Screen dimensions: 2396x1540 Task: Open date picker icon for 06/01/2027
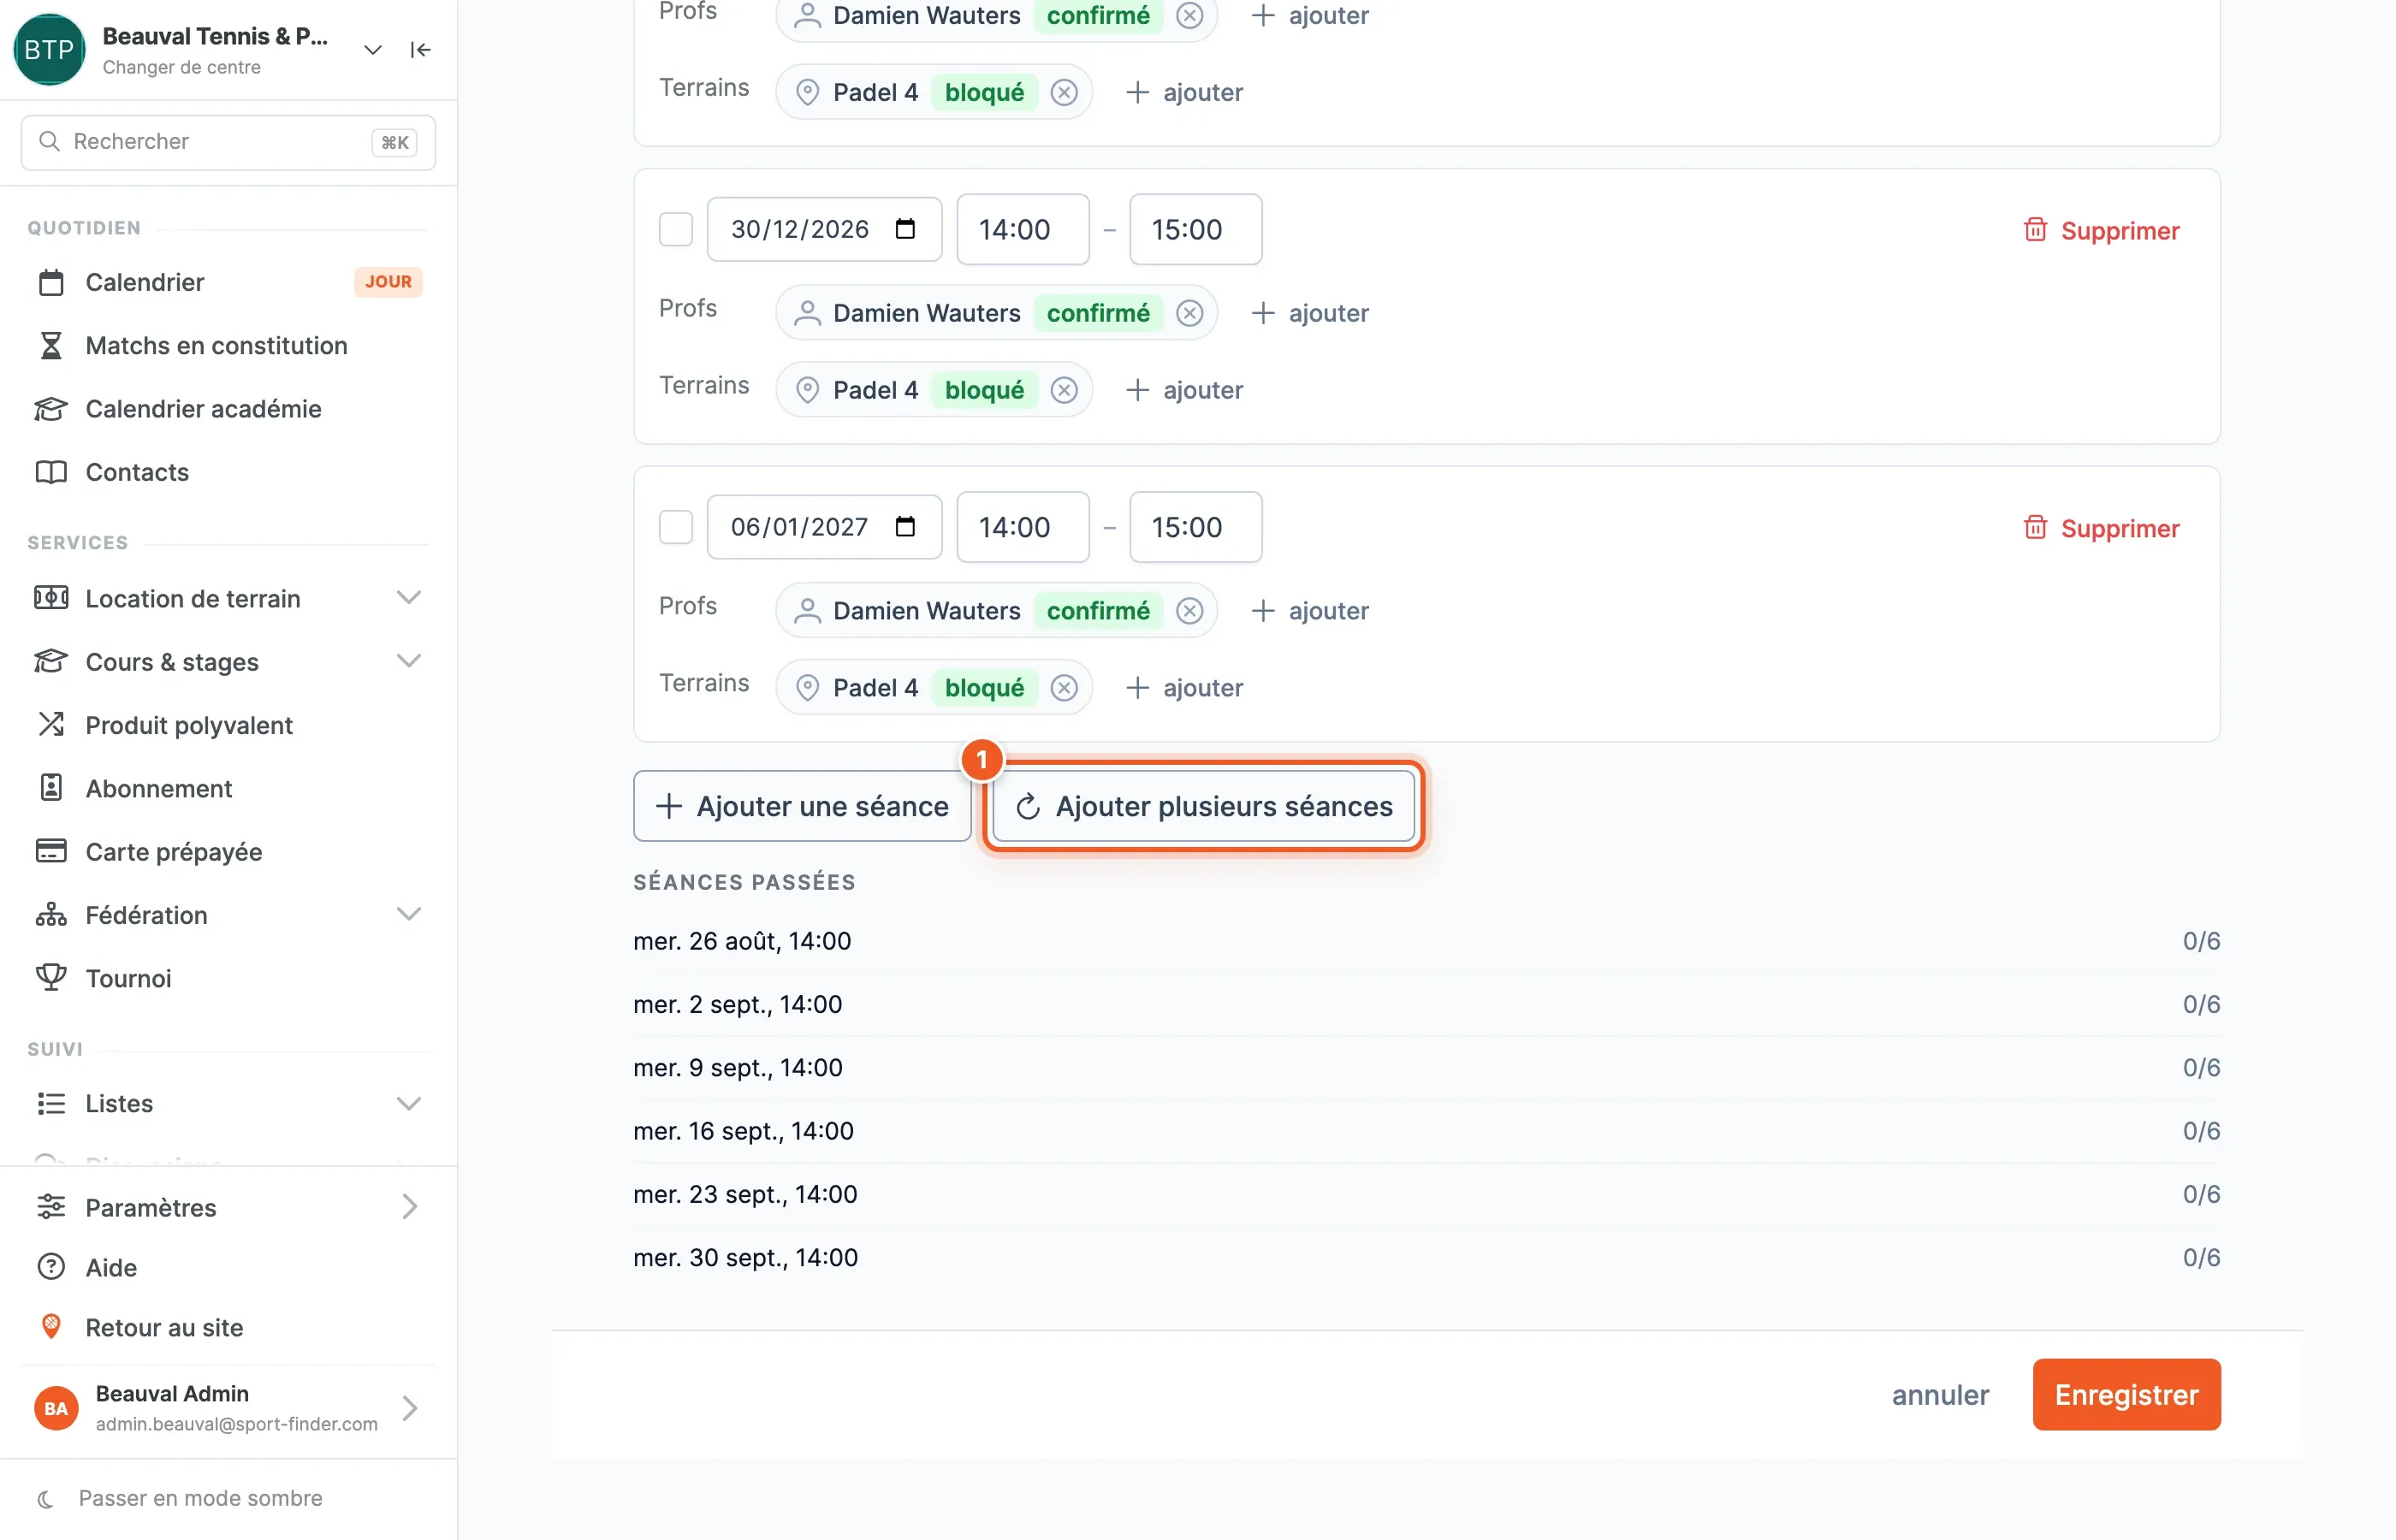905,527
